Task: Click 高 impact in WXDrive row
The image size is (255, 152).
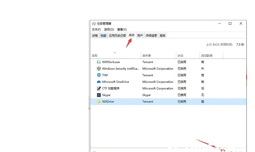Action: click(202, 101)
